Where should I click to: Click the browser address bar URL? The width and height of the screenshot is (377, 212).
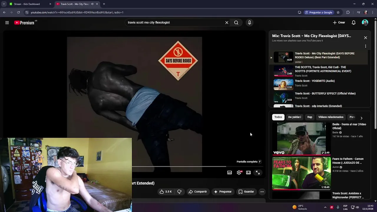[x=77, y=12]
